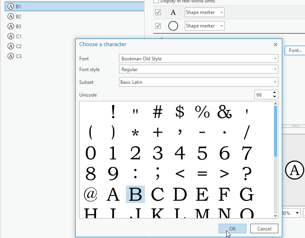Pick the ampersand character in the grid
This screenshot has width=305, height=238.
(x=225, y=112)
